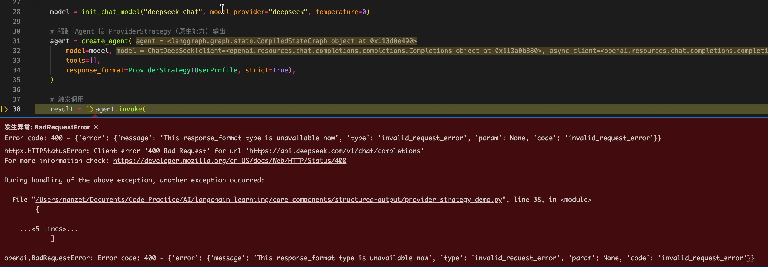The height and width of the screenshot is (267, 768).
Task: Click the agent.invoke( call on line 38
Action: pyautogui.click(x=120, y=109)
